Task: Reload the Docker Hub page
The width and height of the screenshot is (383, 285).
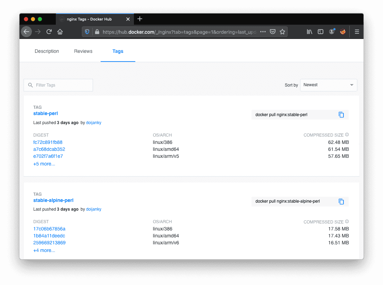Action: click(49, 32)
